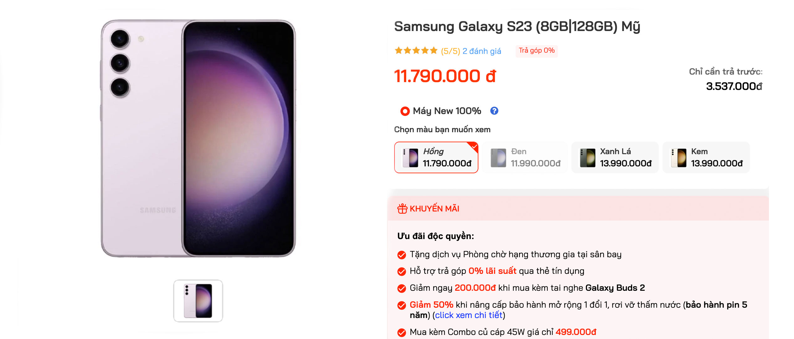Click the blue question mark help icon

tap(494, 111)
